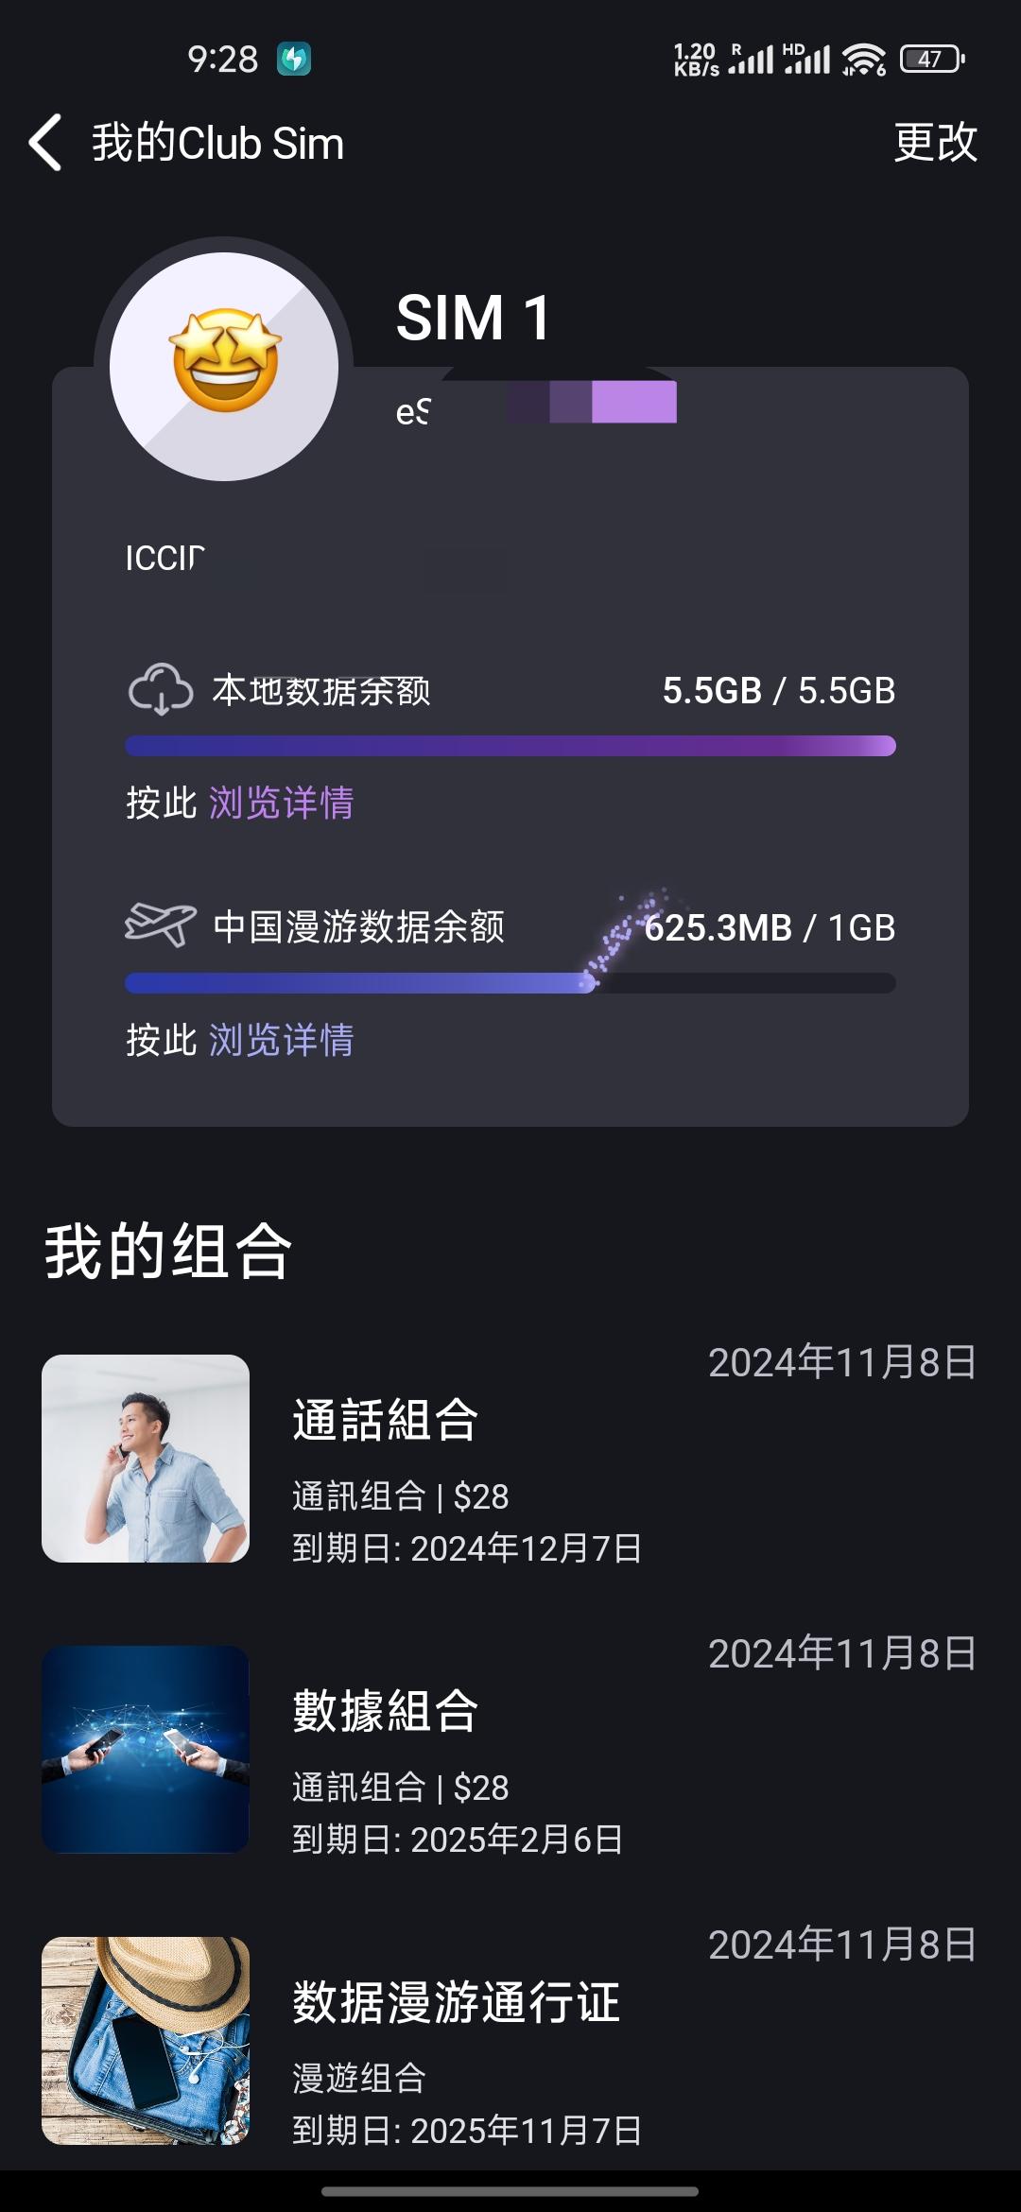Viewport: 1021px width, 2212px height.
Task: Tap the HD signal strength icon
Action: pos(807,59)
